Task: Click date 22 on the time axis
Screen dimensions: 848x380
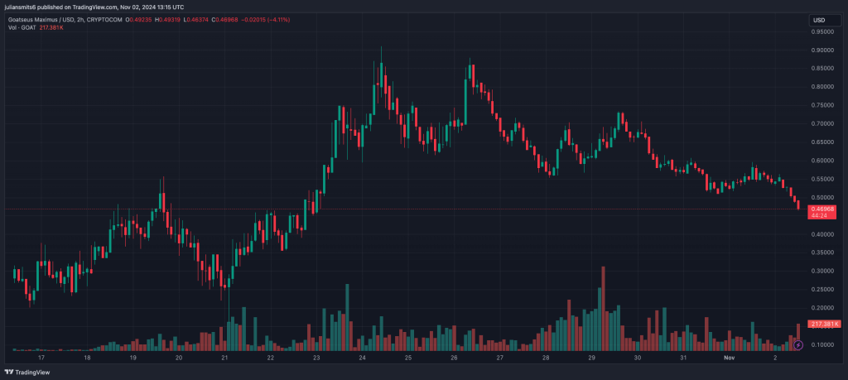Action: [271, 358]
